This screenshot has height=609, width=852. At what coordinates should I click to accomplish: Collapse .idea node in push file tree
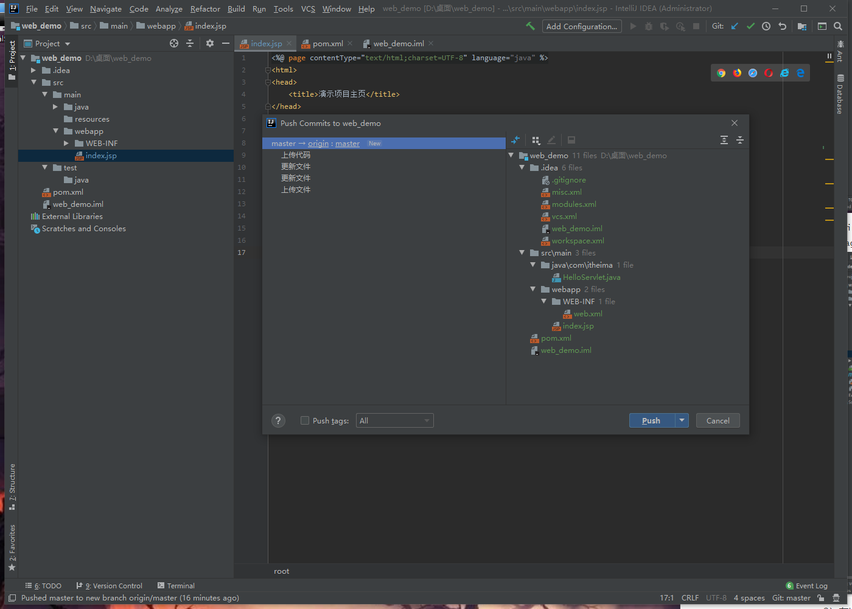522,167
